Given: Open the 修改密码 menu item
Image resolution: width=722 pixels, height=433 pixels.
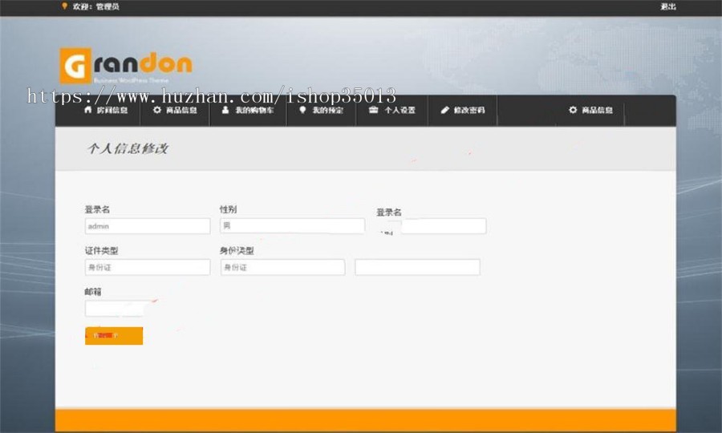Looking at the screenshot, I should pyautogui.click(x=462, y=111).
